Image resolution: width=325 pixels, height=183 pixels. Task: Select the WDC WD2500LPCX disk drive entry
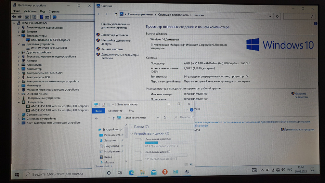tap(49, 48)
